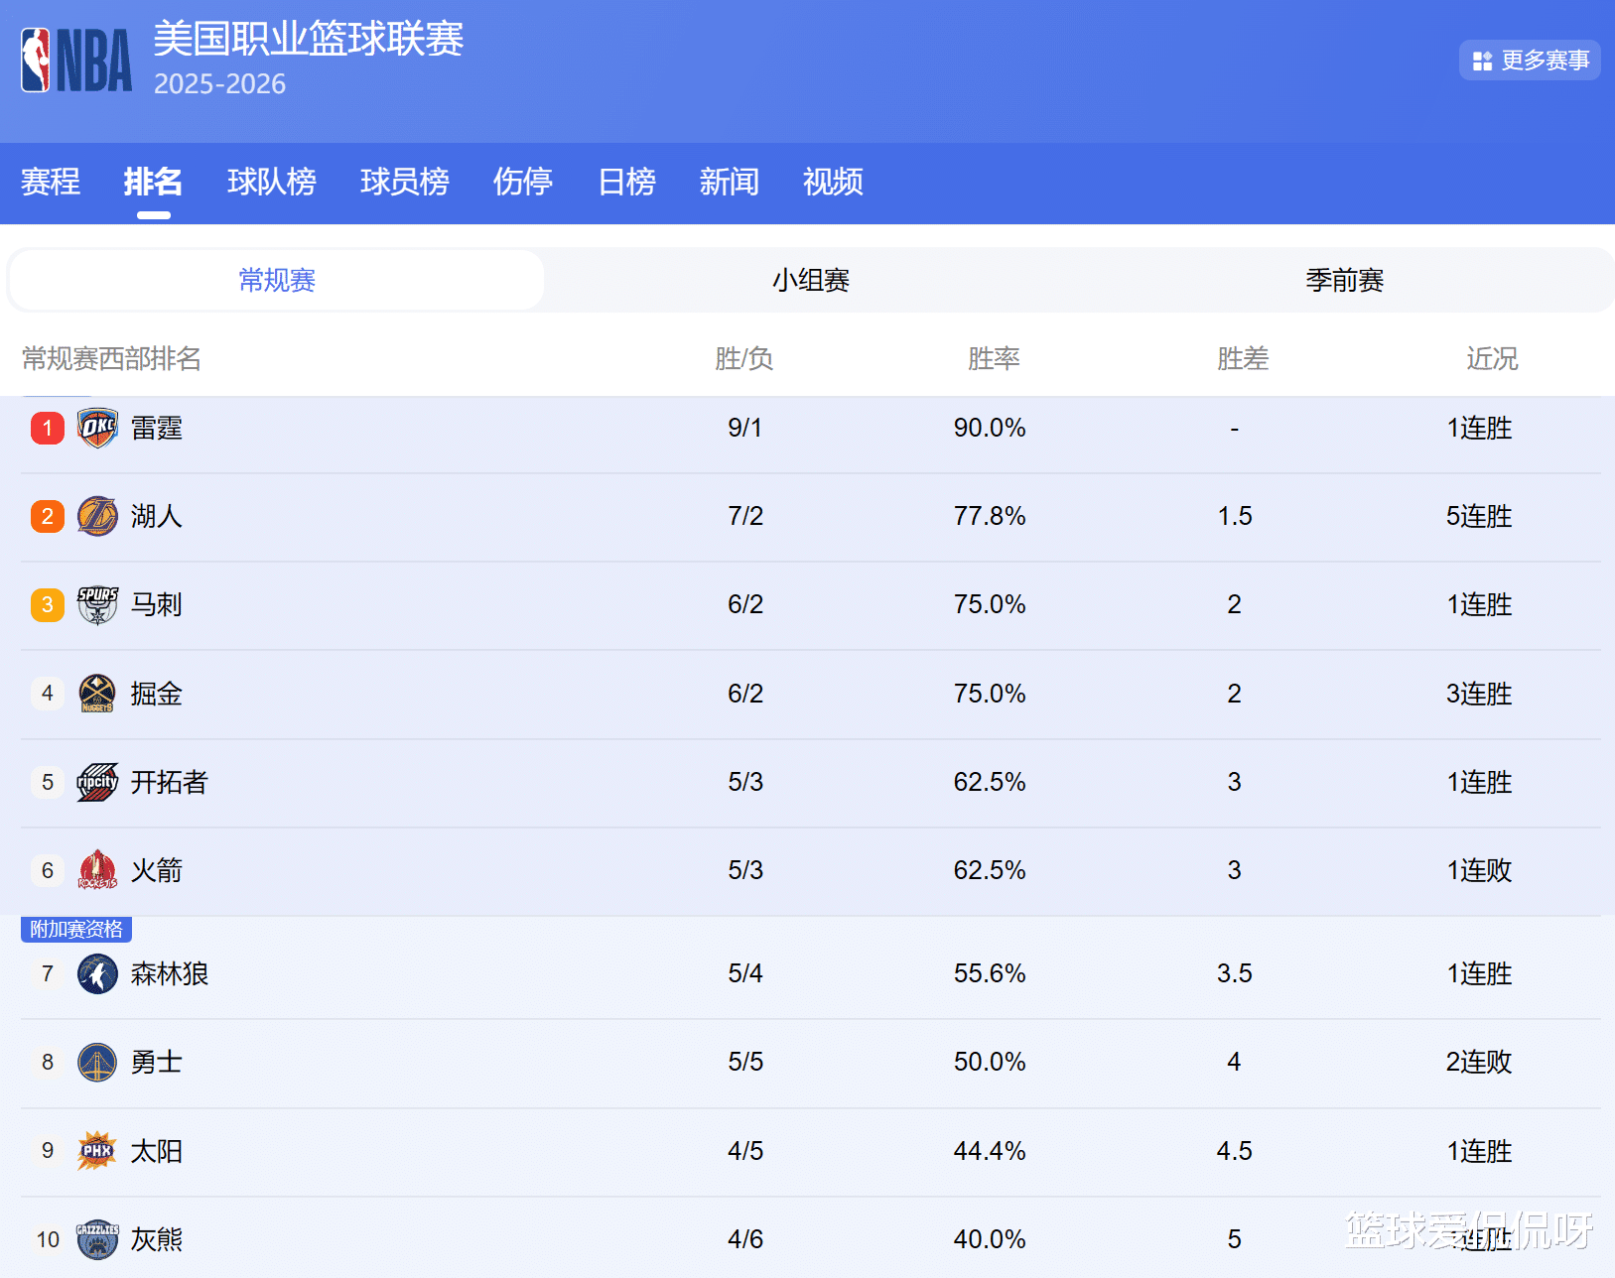Click the Timberwolves 55.6% win rate
This screenshot has width=1615, height=1278.
pyautogui.click(x=990, y=973)
